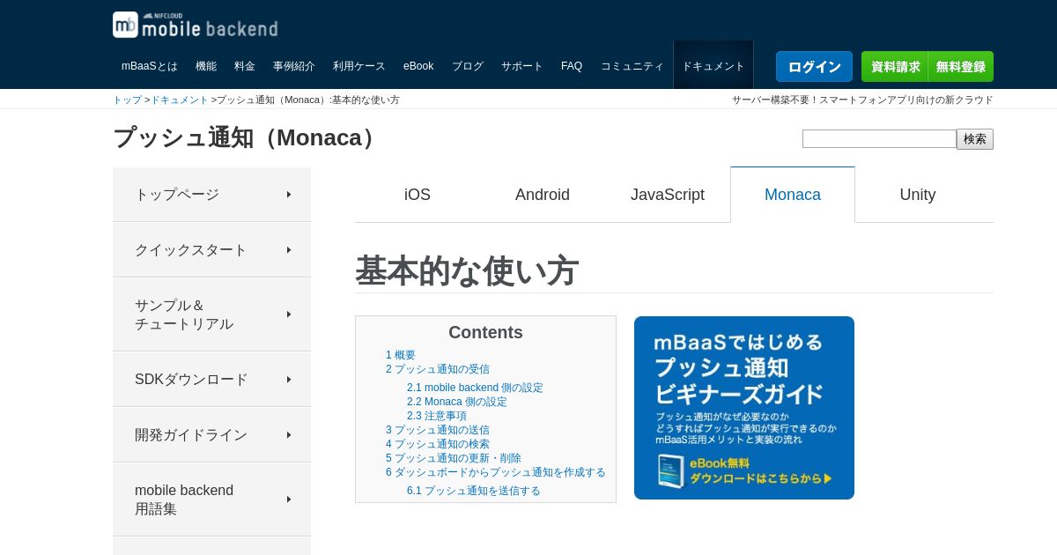Jump to 5 プッシュ通知の更新・削除
The image size is (1057, 555).
pos(454,458)
